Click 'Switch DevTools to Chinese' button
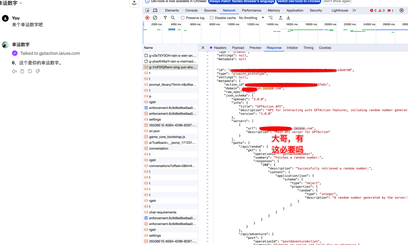The image size is (408, 245). tap(299, 1)
